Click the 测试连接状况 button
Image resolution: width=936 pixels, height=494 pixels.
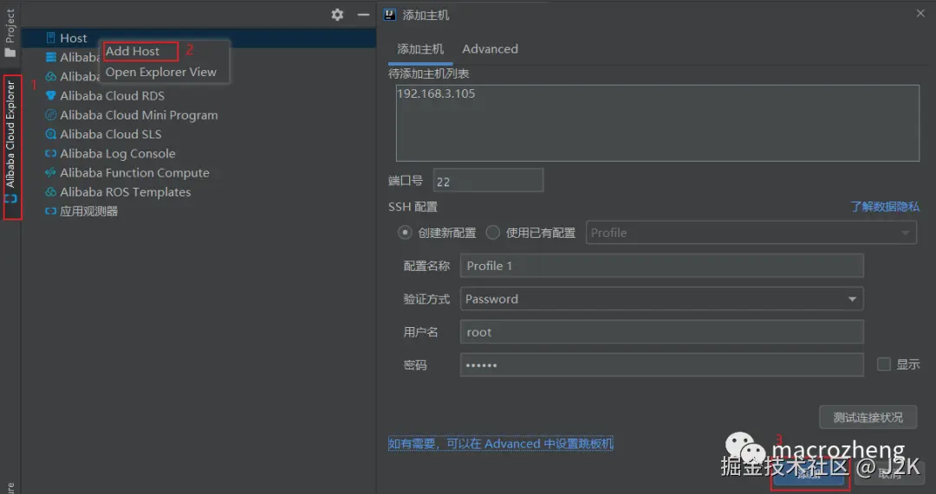coord(868,417)
